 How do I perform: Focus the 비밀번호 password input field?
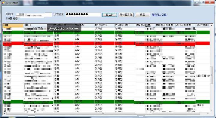tap(83, 14)
